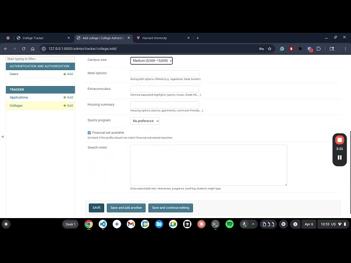Open the system status tray clock
Screen dimensions: 351x263
333,224
